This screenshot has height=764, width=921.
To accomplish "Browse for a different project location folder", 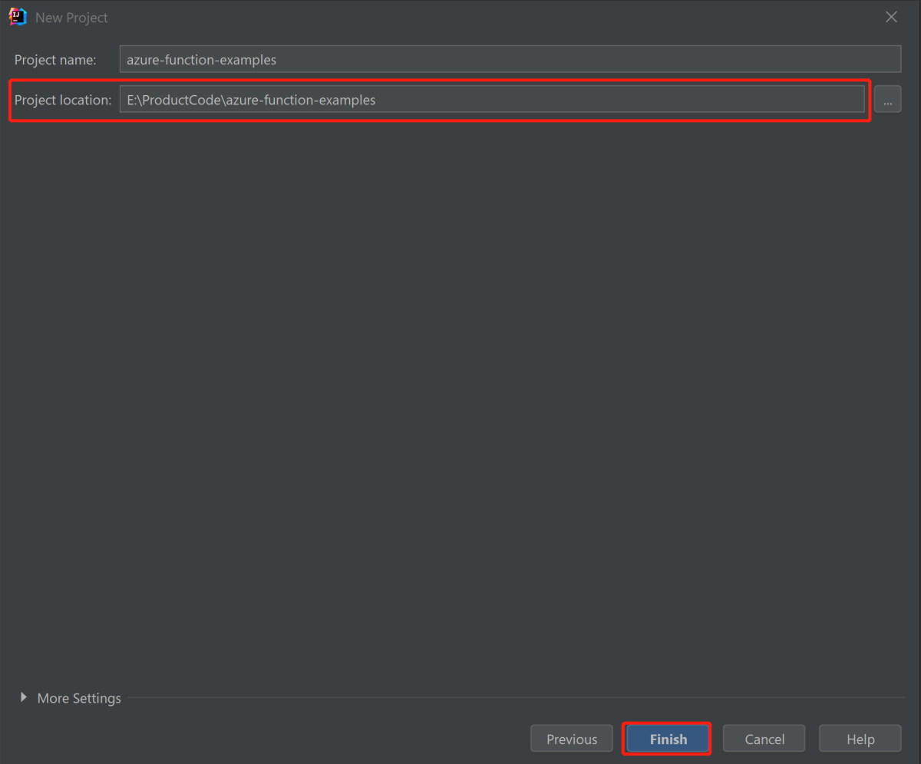I will [887, 99].
